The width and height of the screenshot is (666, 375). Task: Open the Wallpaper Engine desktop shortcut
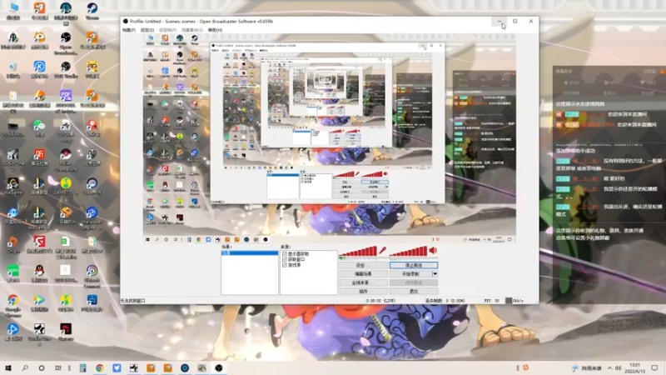(x=92, y=217)
